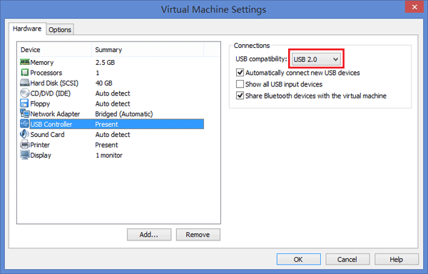428x274 pixels.
Task: Open the USB compatibility dropdown
Action: (x=316, y=59)
